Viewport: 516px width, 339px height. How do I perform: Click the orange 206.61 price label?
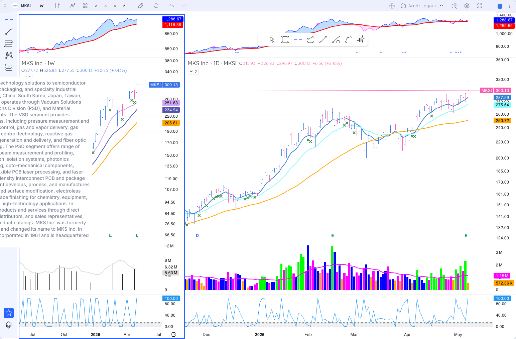click(x=171, y=123)
